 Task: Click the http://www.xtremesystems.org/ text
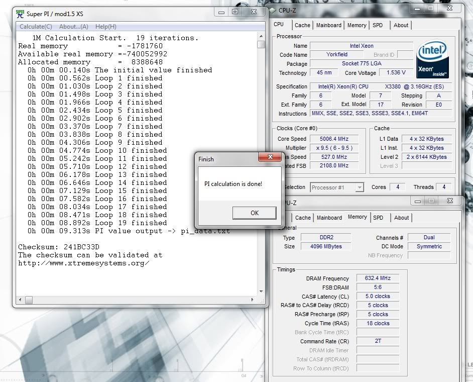[x=83, y=263]
